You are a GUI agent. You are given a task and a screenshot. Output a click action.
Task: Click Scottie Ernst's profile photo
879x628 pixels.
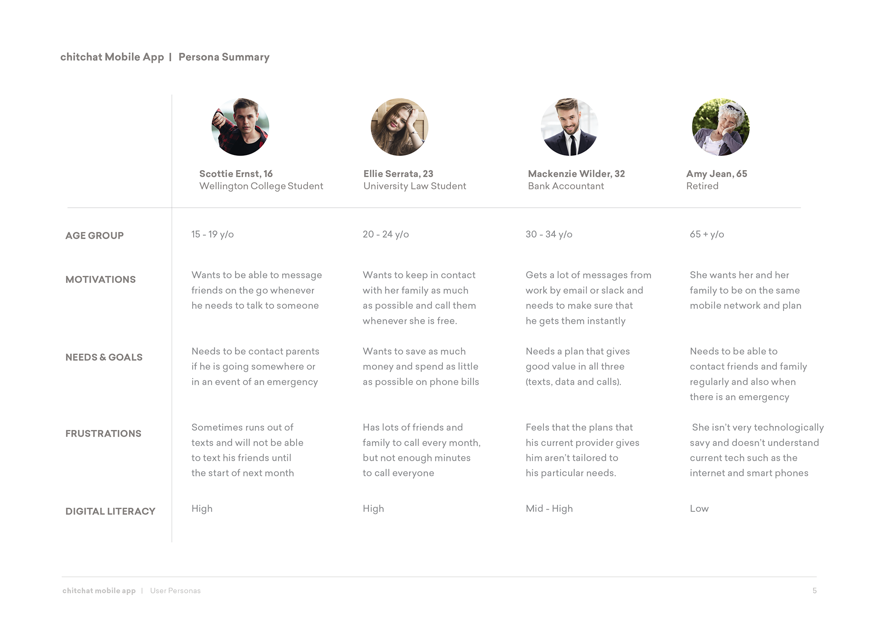[240, 127]
